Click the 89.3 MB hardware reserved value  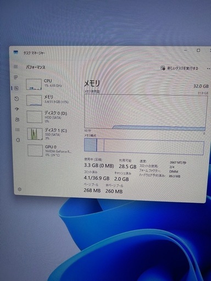(175, 176)
